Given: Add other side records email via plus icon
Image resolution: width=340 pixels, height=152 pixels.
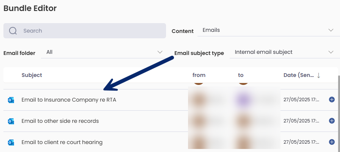Looking at the screenshot, I should [332, 121].
